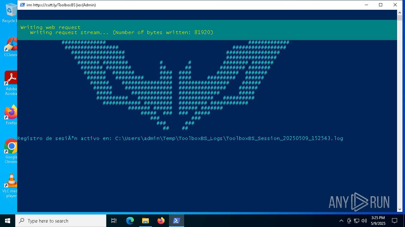Click the network tray icon
Screen dimensions: 405x227
point(357,221)
